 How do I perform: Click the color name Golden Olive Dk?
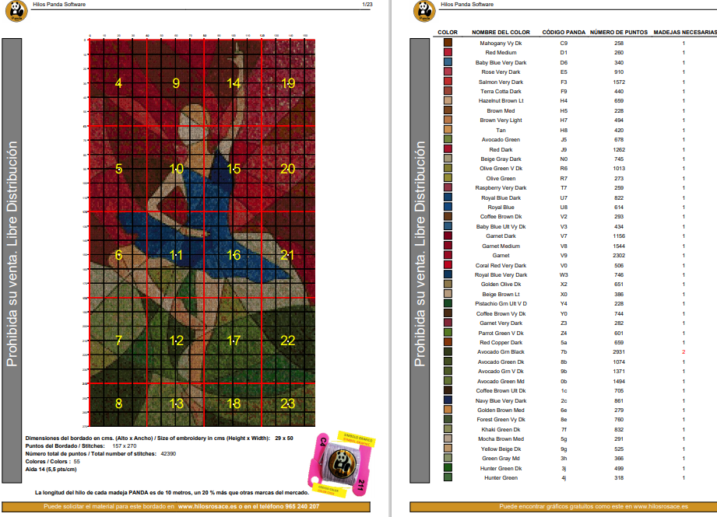[501, 284]
